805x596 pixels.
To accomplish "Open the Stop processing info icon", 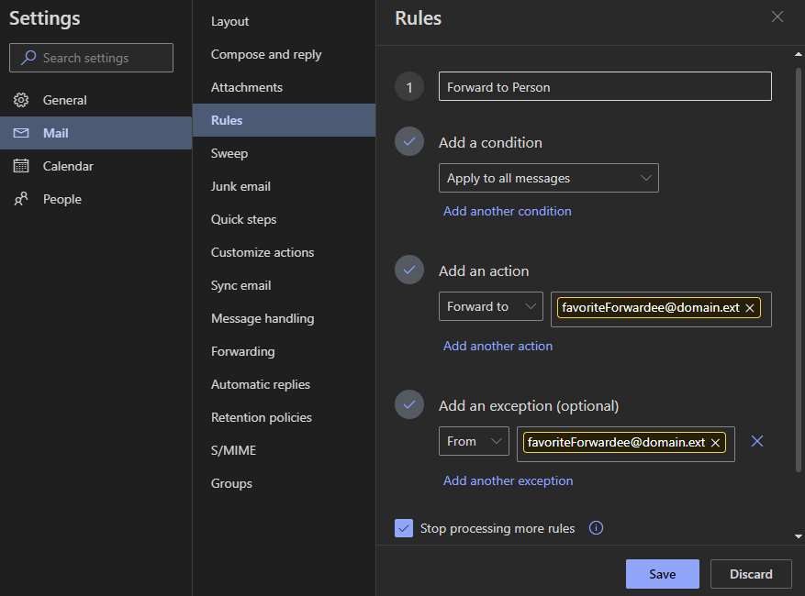I will click(x=596, y=528).
